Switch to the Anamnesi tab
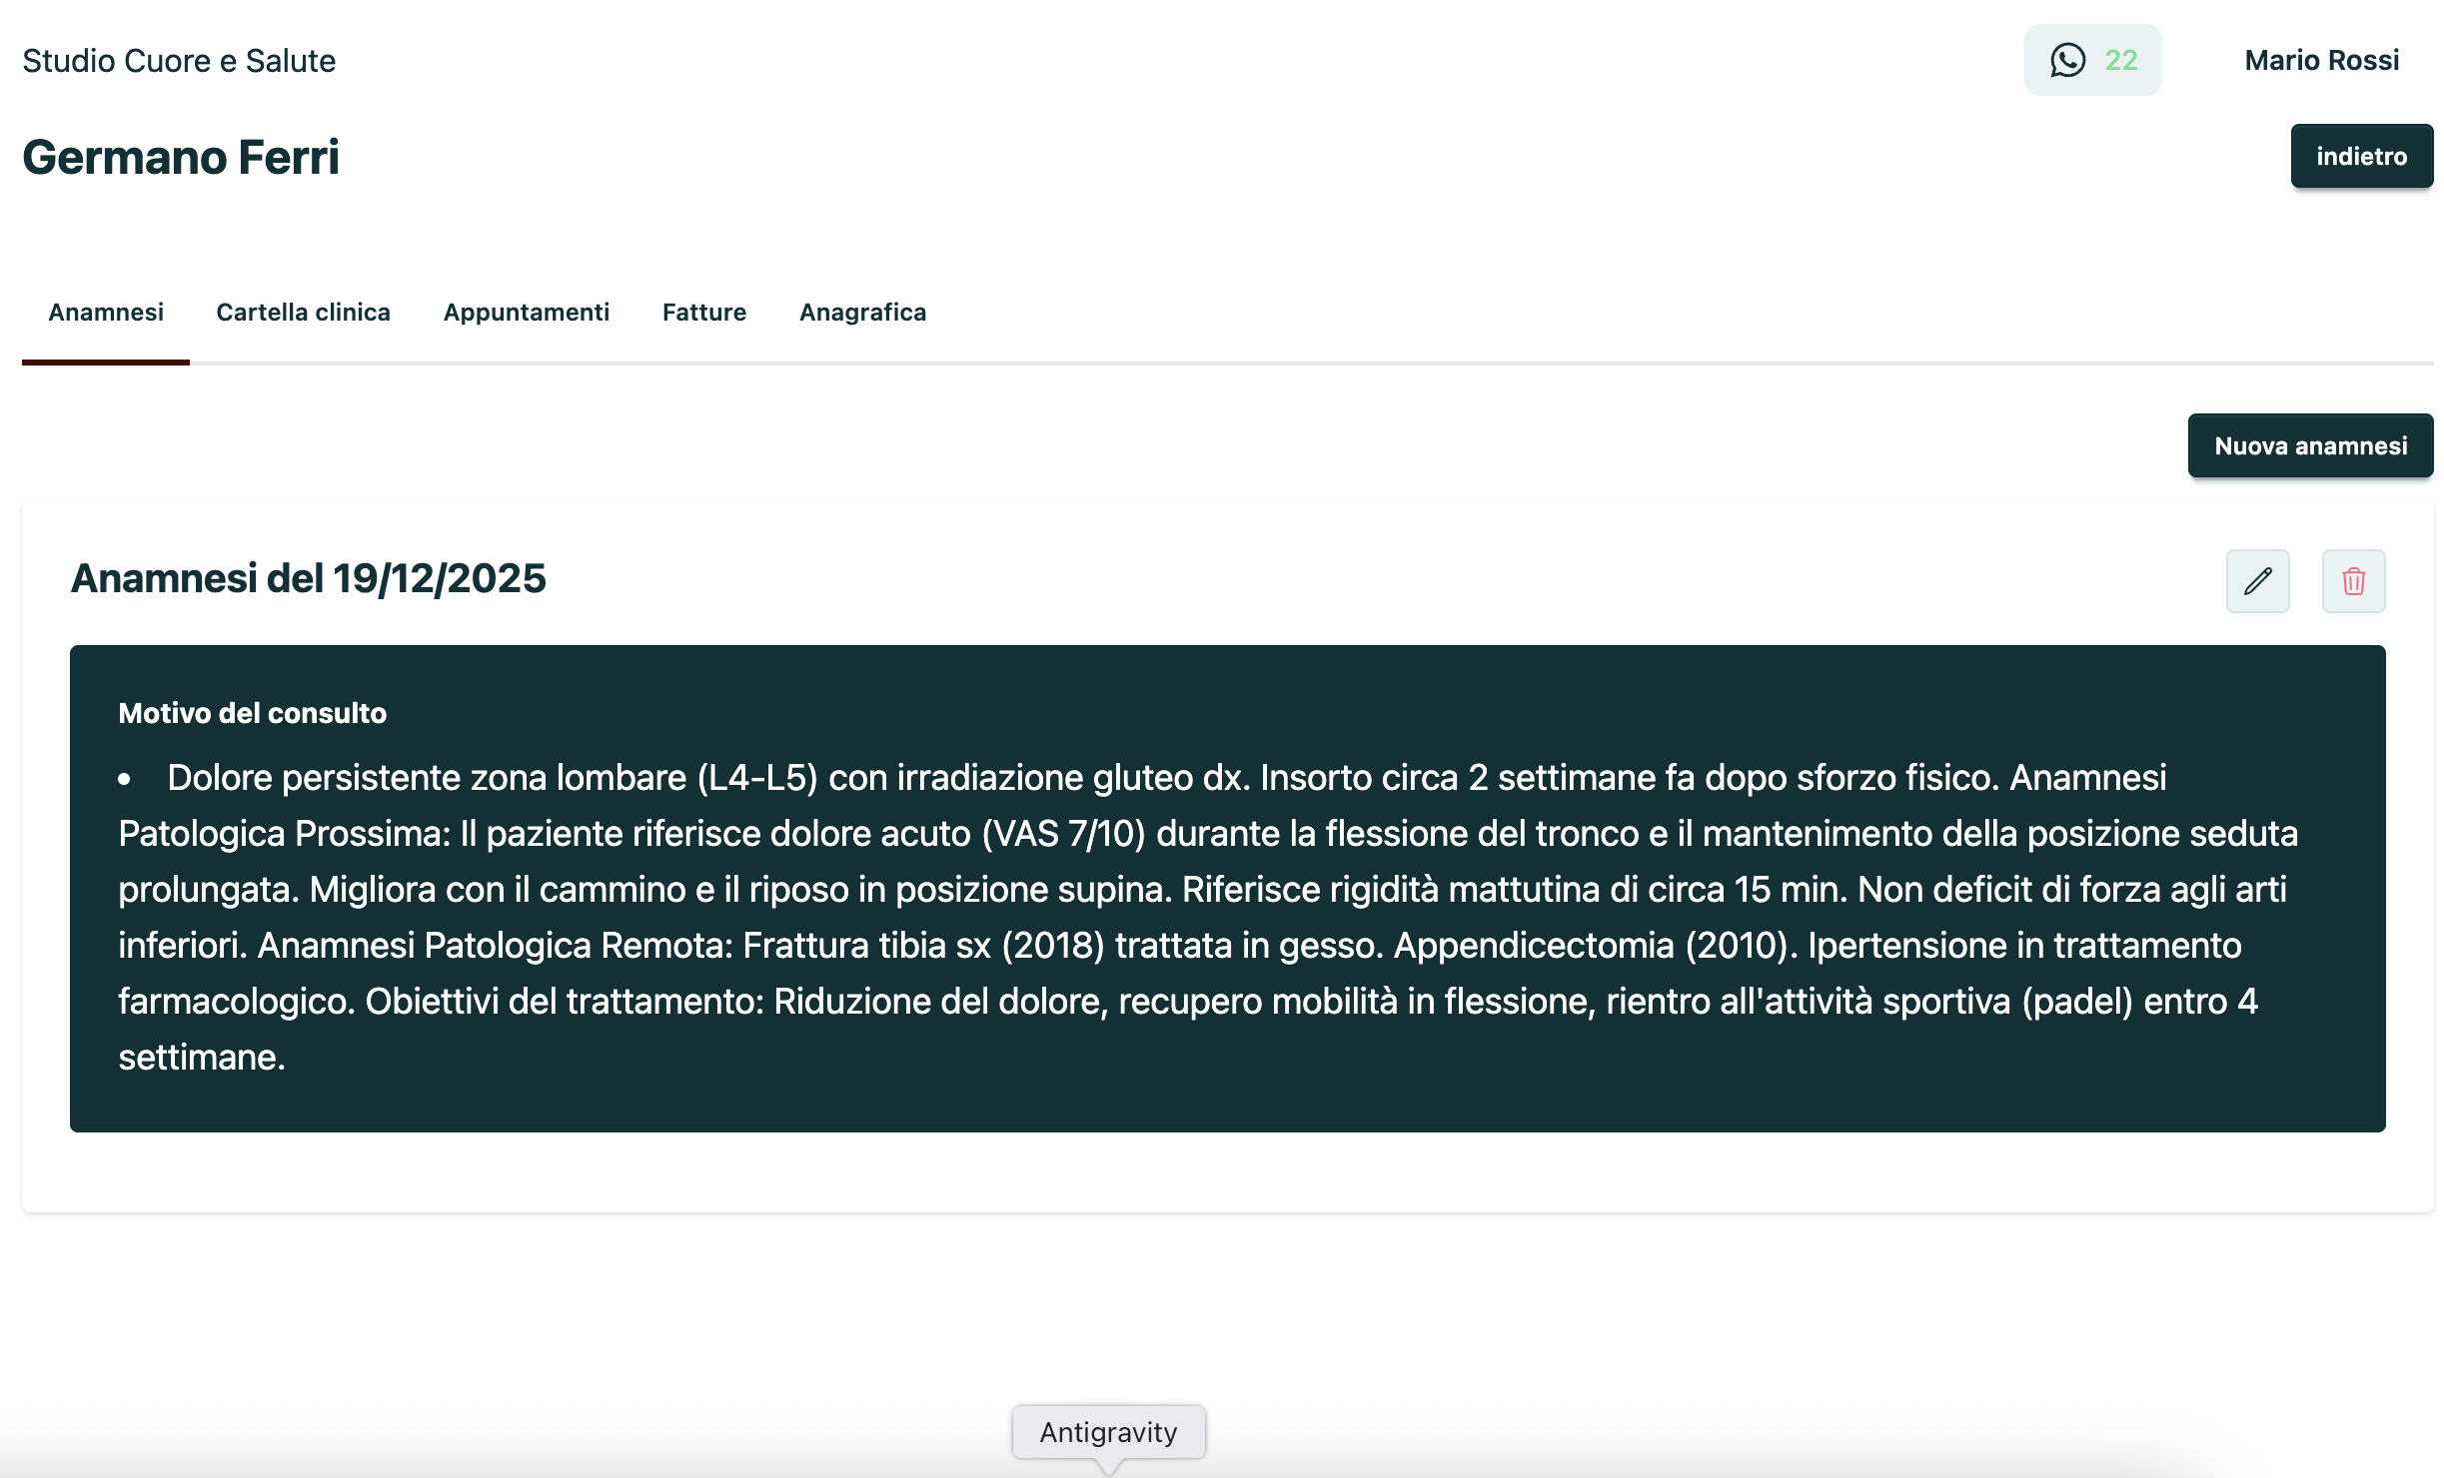This screenshot has width=2444, height=1478. coord(106,313)
